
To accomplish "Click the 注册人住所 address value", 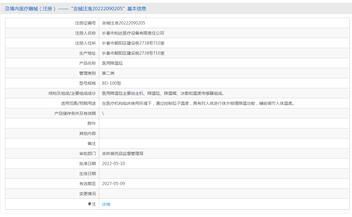I will coord(133,43).
